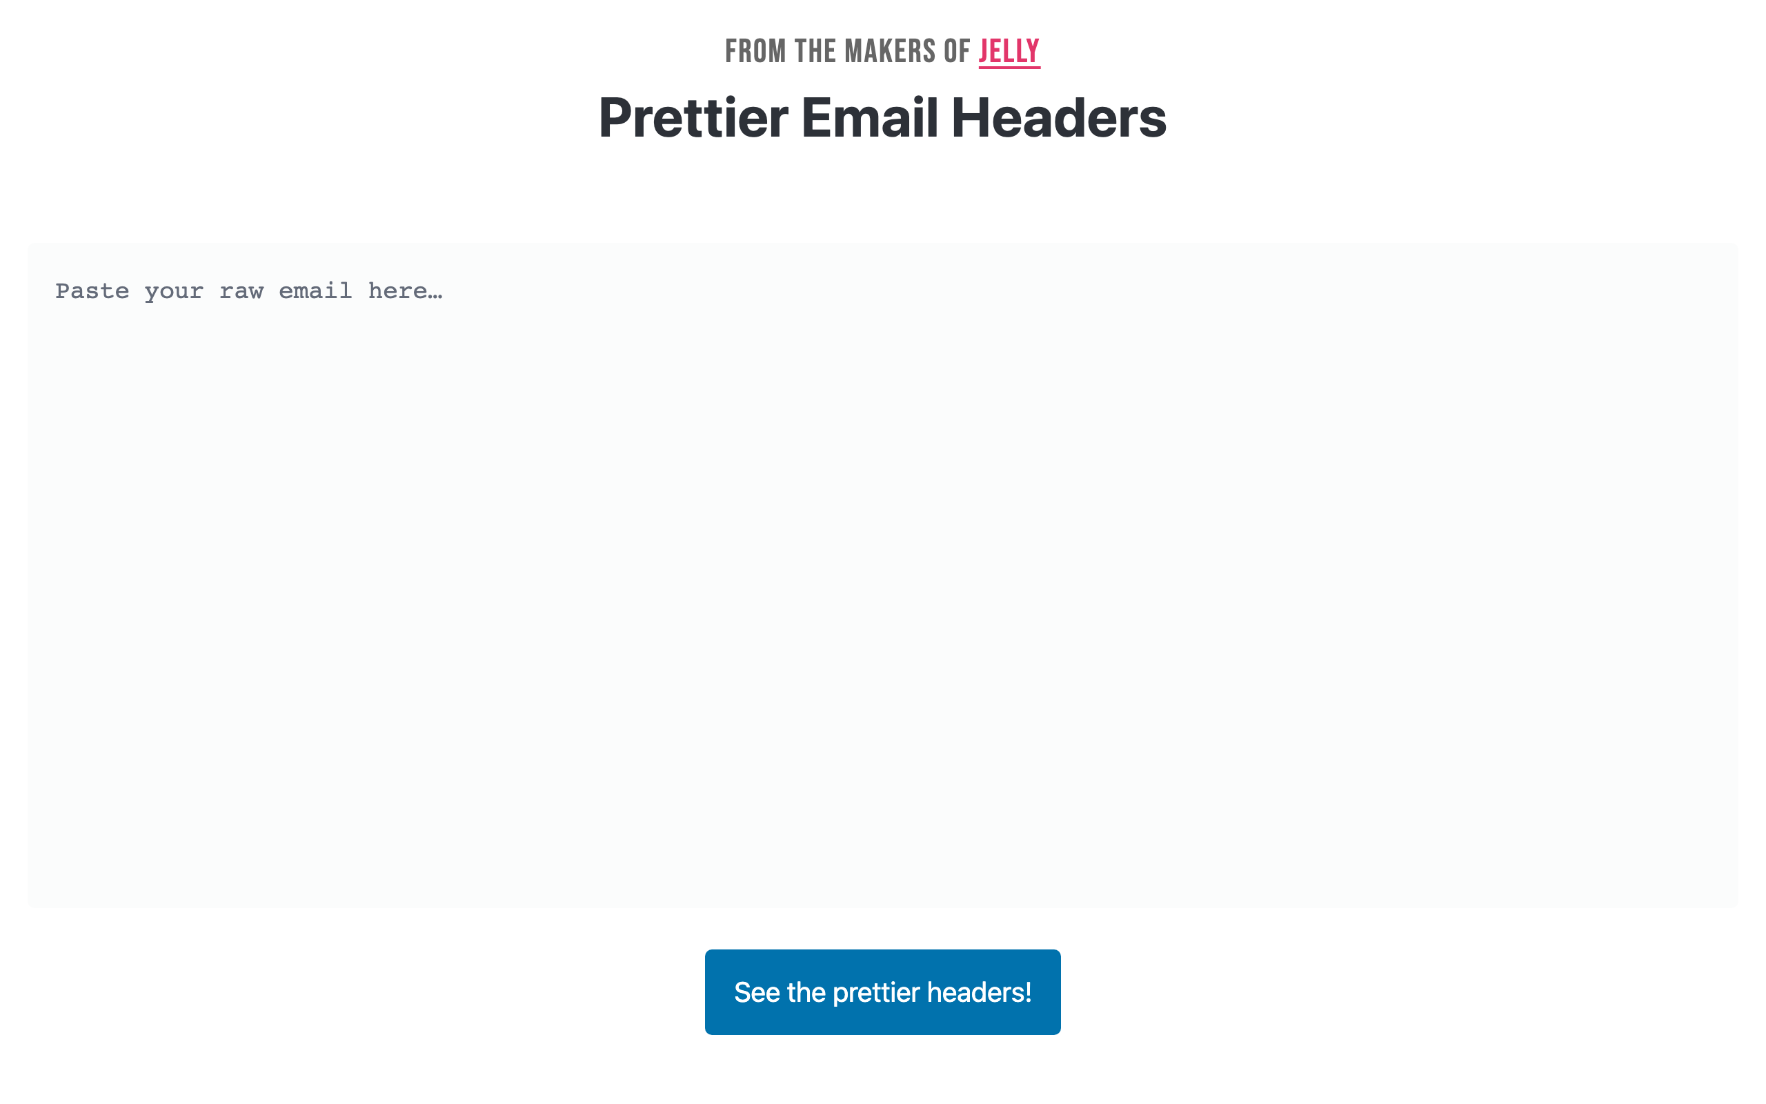Click the "From the makers of" text
1766x1104 pixels.
(x=846, y=51)
